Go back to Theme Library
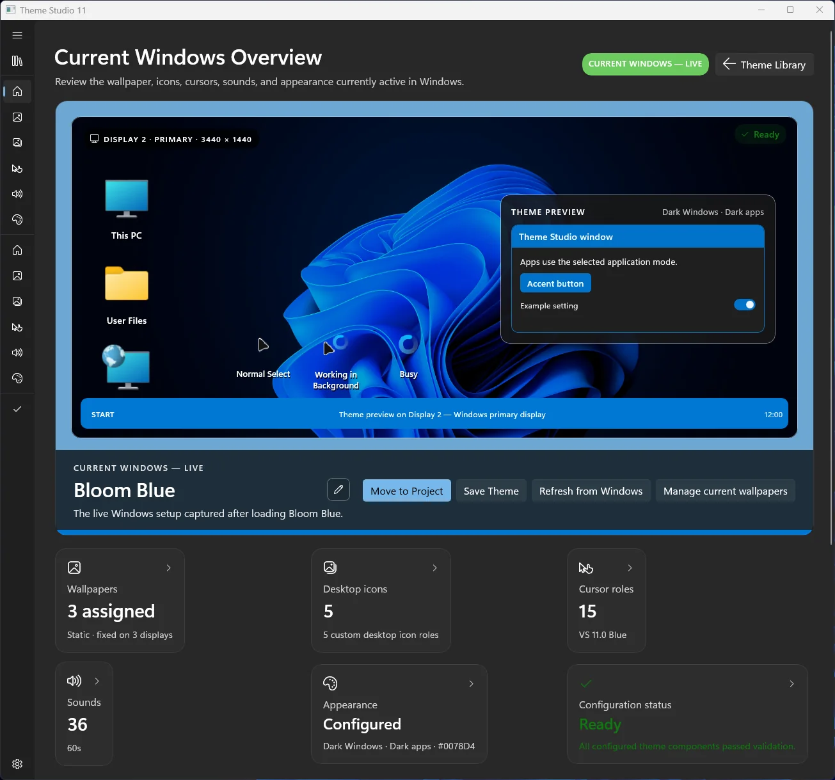 click(765, 65)
